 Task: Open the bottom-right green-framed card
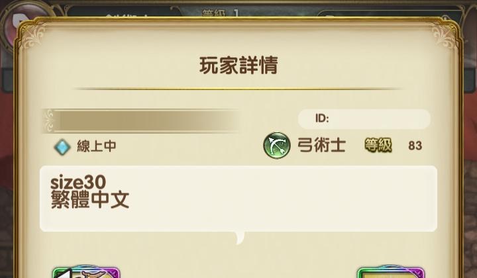pyautogui.click(x=391, y=272)
